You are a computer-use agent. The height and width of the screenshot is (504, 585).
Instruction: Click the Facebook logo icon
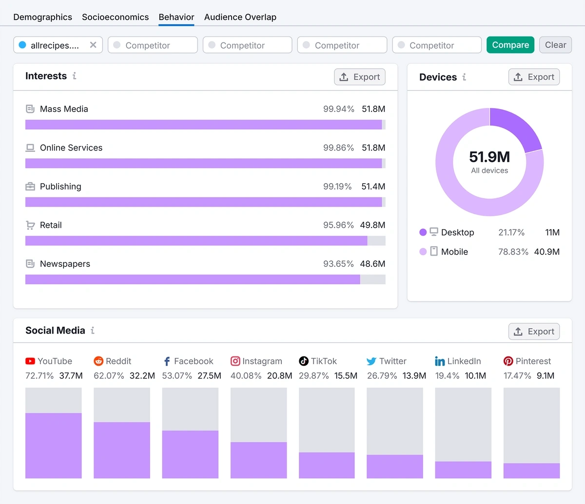tap(167, 361)
